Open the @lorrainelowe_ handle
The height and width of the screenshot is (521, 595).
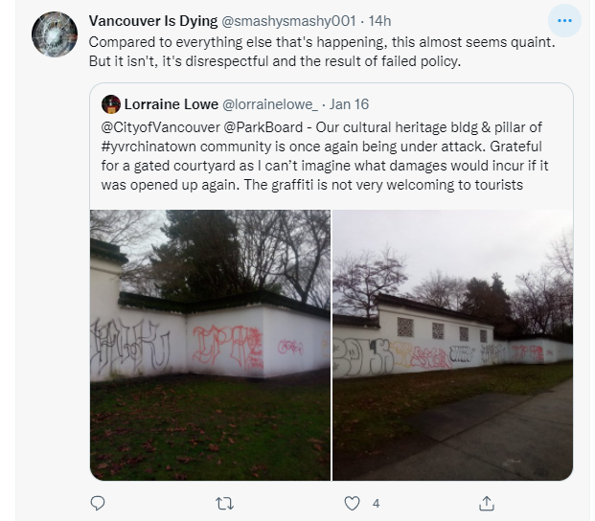point(270,104)
